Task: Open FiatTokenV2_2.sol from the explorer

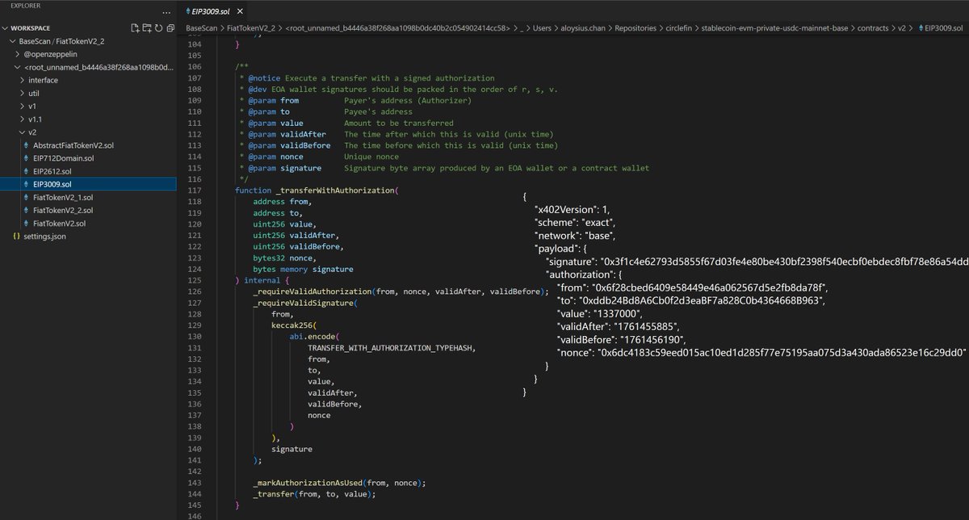Action: [x=64, y=210]
